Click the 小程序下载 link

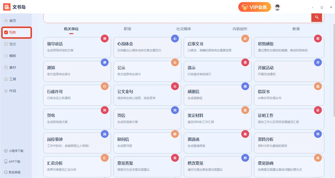14,151
